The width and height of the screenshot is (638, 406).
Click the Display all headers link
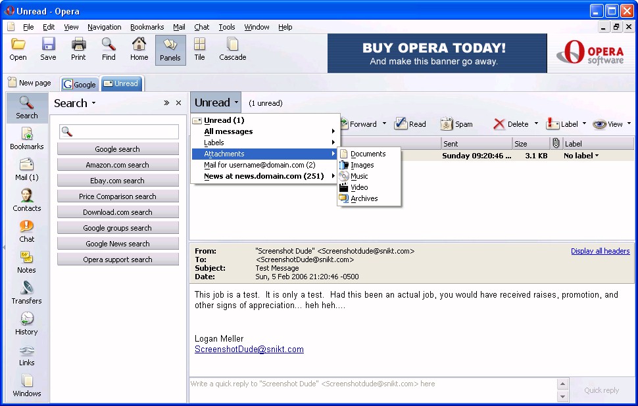coord(600,251)
